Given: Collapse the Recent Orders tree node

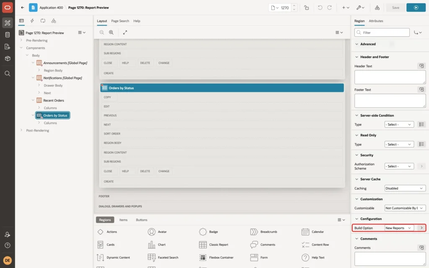Looking at the screenshot, I should [x=33, y=100].
